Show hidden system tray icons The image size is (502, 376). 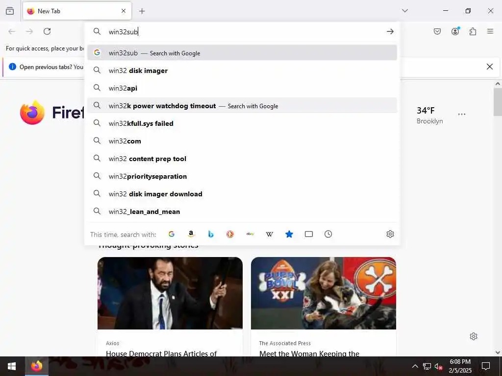(x=415, y=366)
